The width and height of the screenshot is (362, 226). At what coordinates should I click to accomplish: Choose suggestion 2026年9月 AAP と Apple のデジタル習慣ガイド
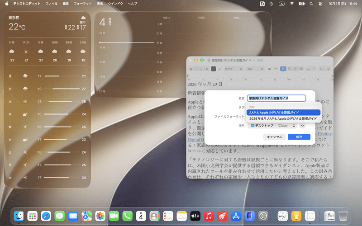(x=283, y=118)
